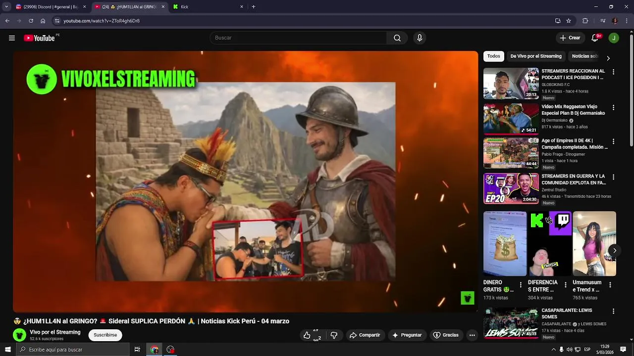634x356 pixels.
Task: Go to the YouTube home logo
Action: [x=39, y=38]
